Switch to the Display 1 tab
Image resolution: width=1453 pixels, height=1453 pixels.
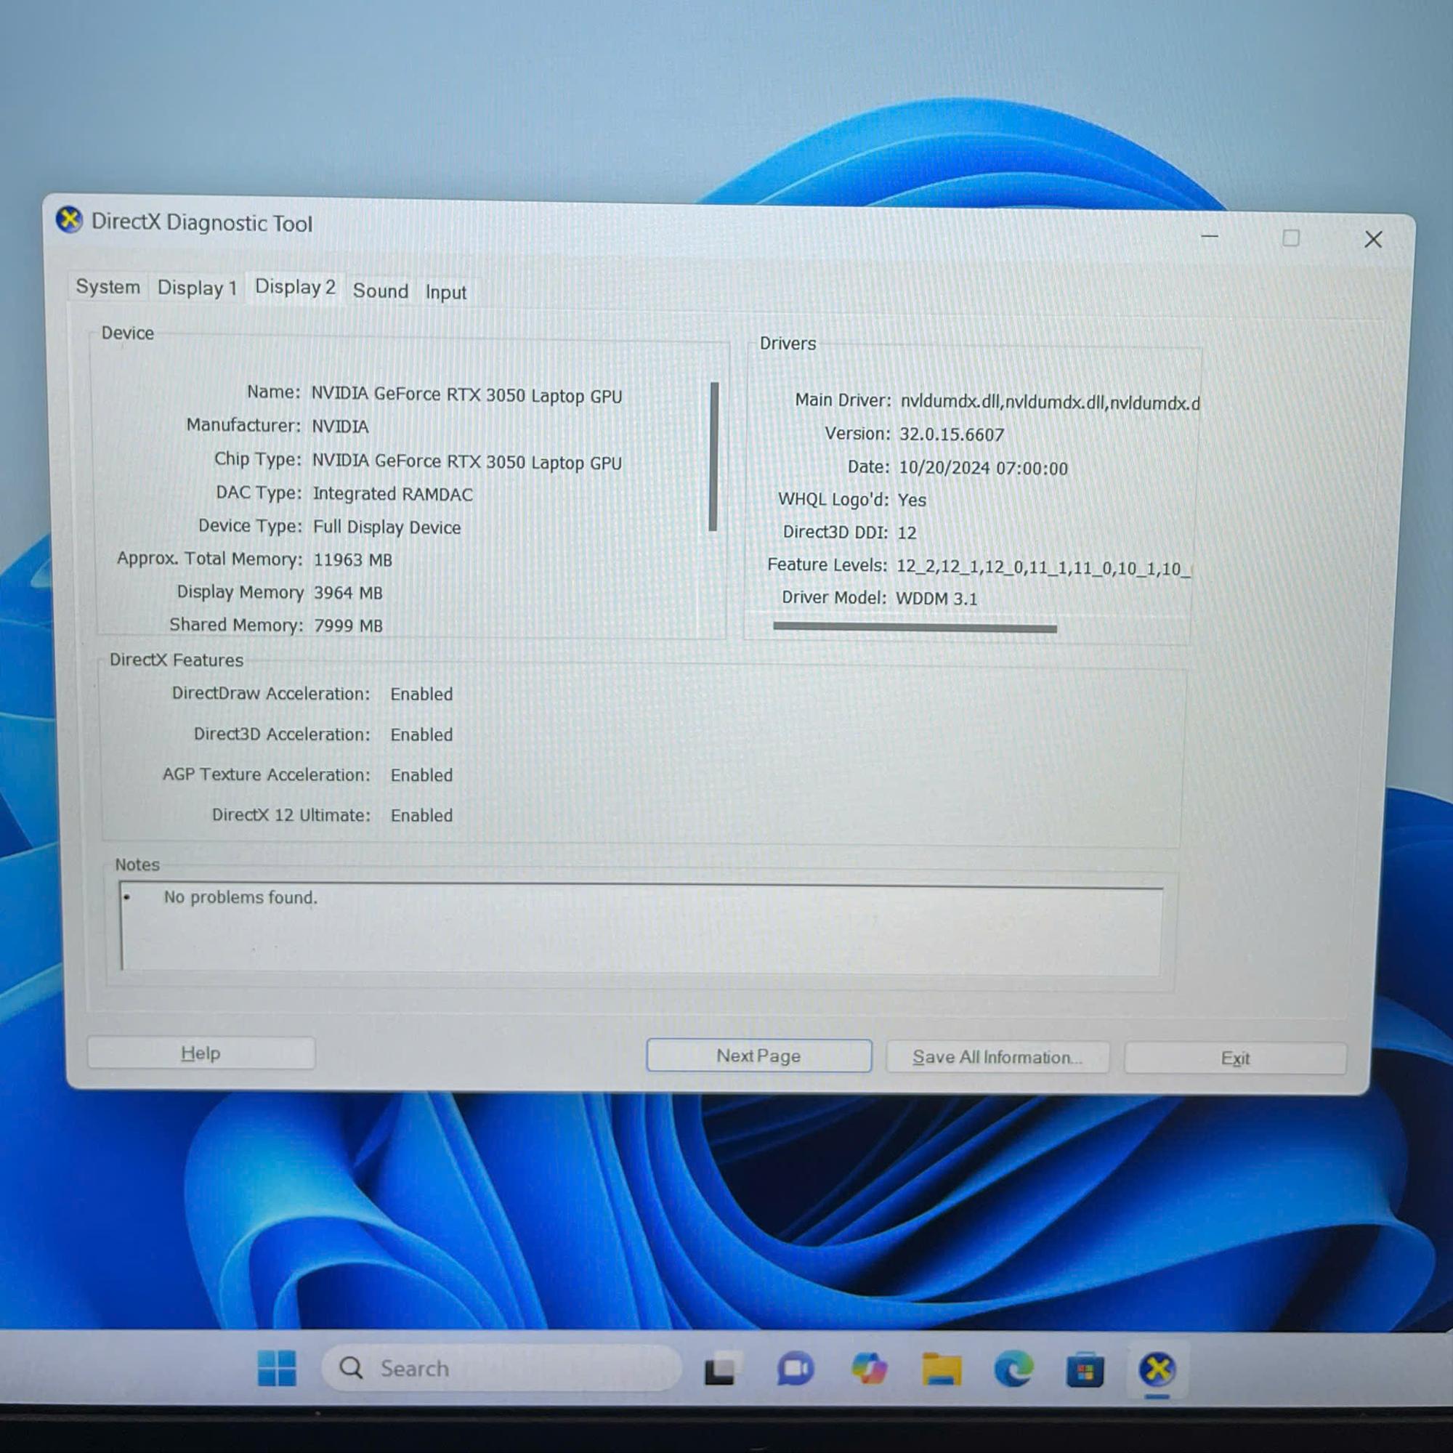coord(197,288)
